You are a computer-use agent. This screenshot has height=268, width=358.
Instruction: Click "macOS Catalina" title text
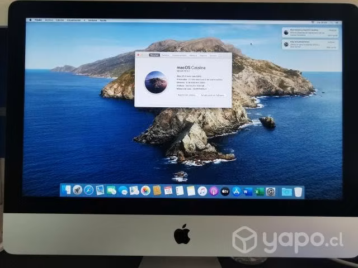pos(191,68)
